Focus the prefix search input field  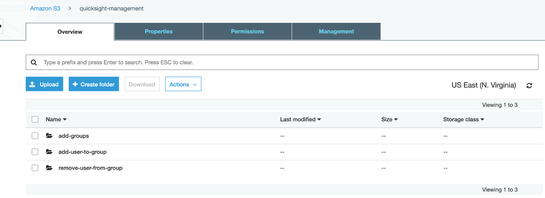(282, 62)
